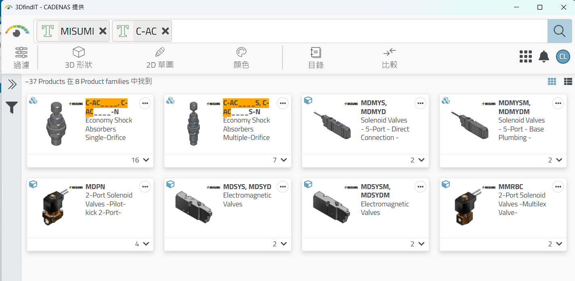This screenshot has width=575, height=281.
Task: Click the MISUMI search term text
Action: pyautogui.click(x=78, y=31)
